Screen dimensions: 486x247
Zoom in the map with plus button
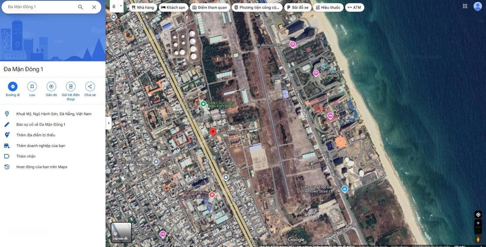pyautogui.click(x=478, y=223)
